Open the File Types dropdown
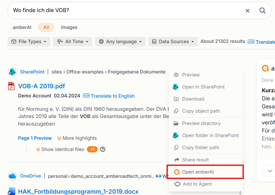Screen dimensions: 275x195 coord(29,42)
